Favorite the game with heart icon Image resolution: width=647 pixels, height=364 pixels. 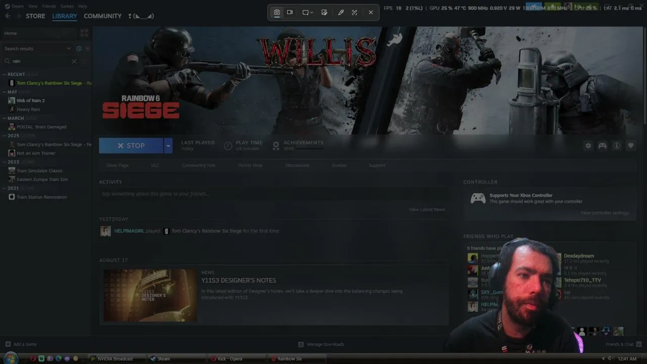[x=631, y=146]
